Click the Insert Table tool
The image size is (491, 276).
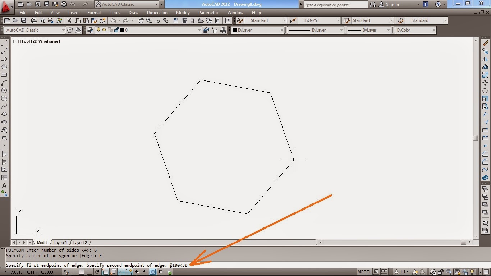[4, 177]
